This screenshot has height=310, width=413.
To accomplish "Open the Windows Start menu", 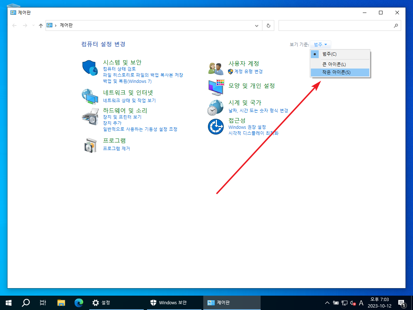I will pos(9,302).
